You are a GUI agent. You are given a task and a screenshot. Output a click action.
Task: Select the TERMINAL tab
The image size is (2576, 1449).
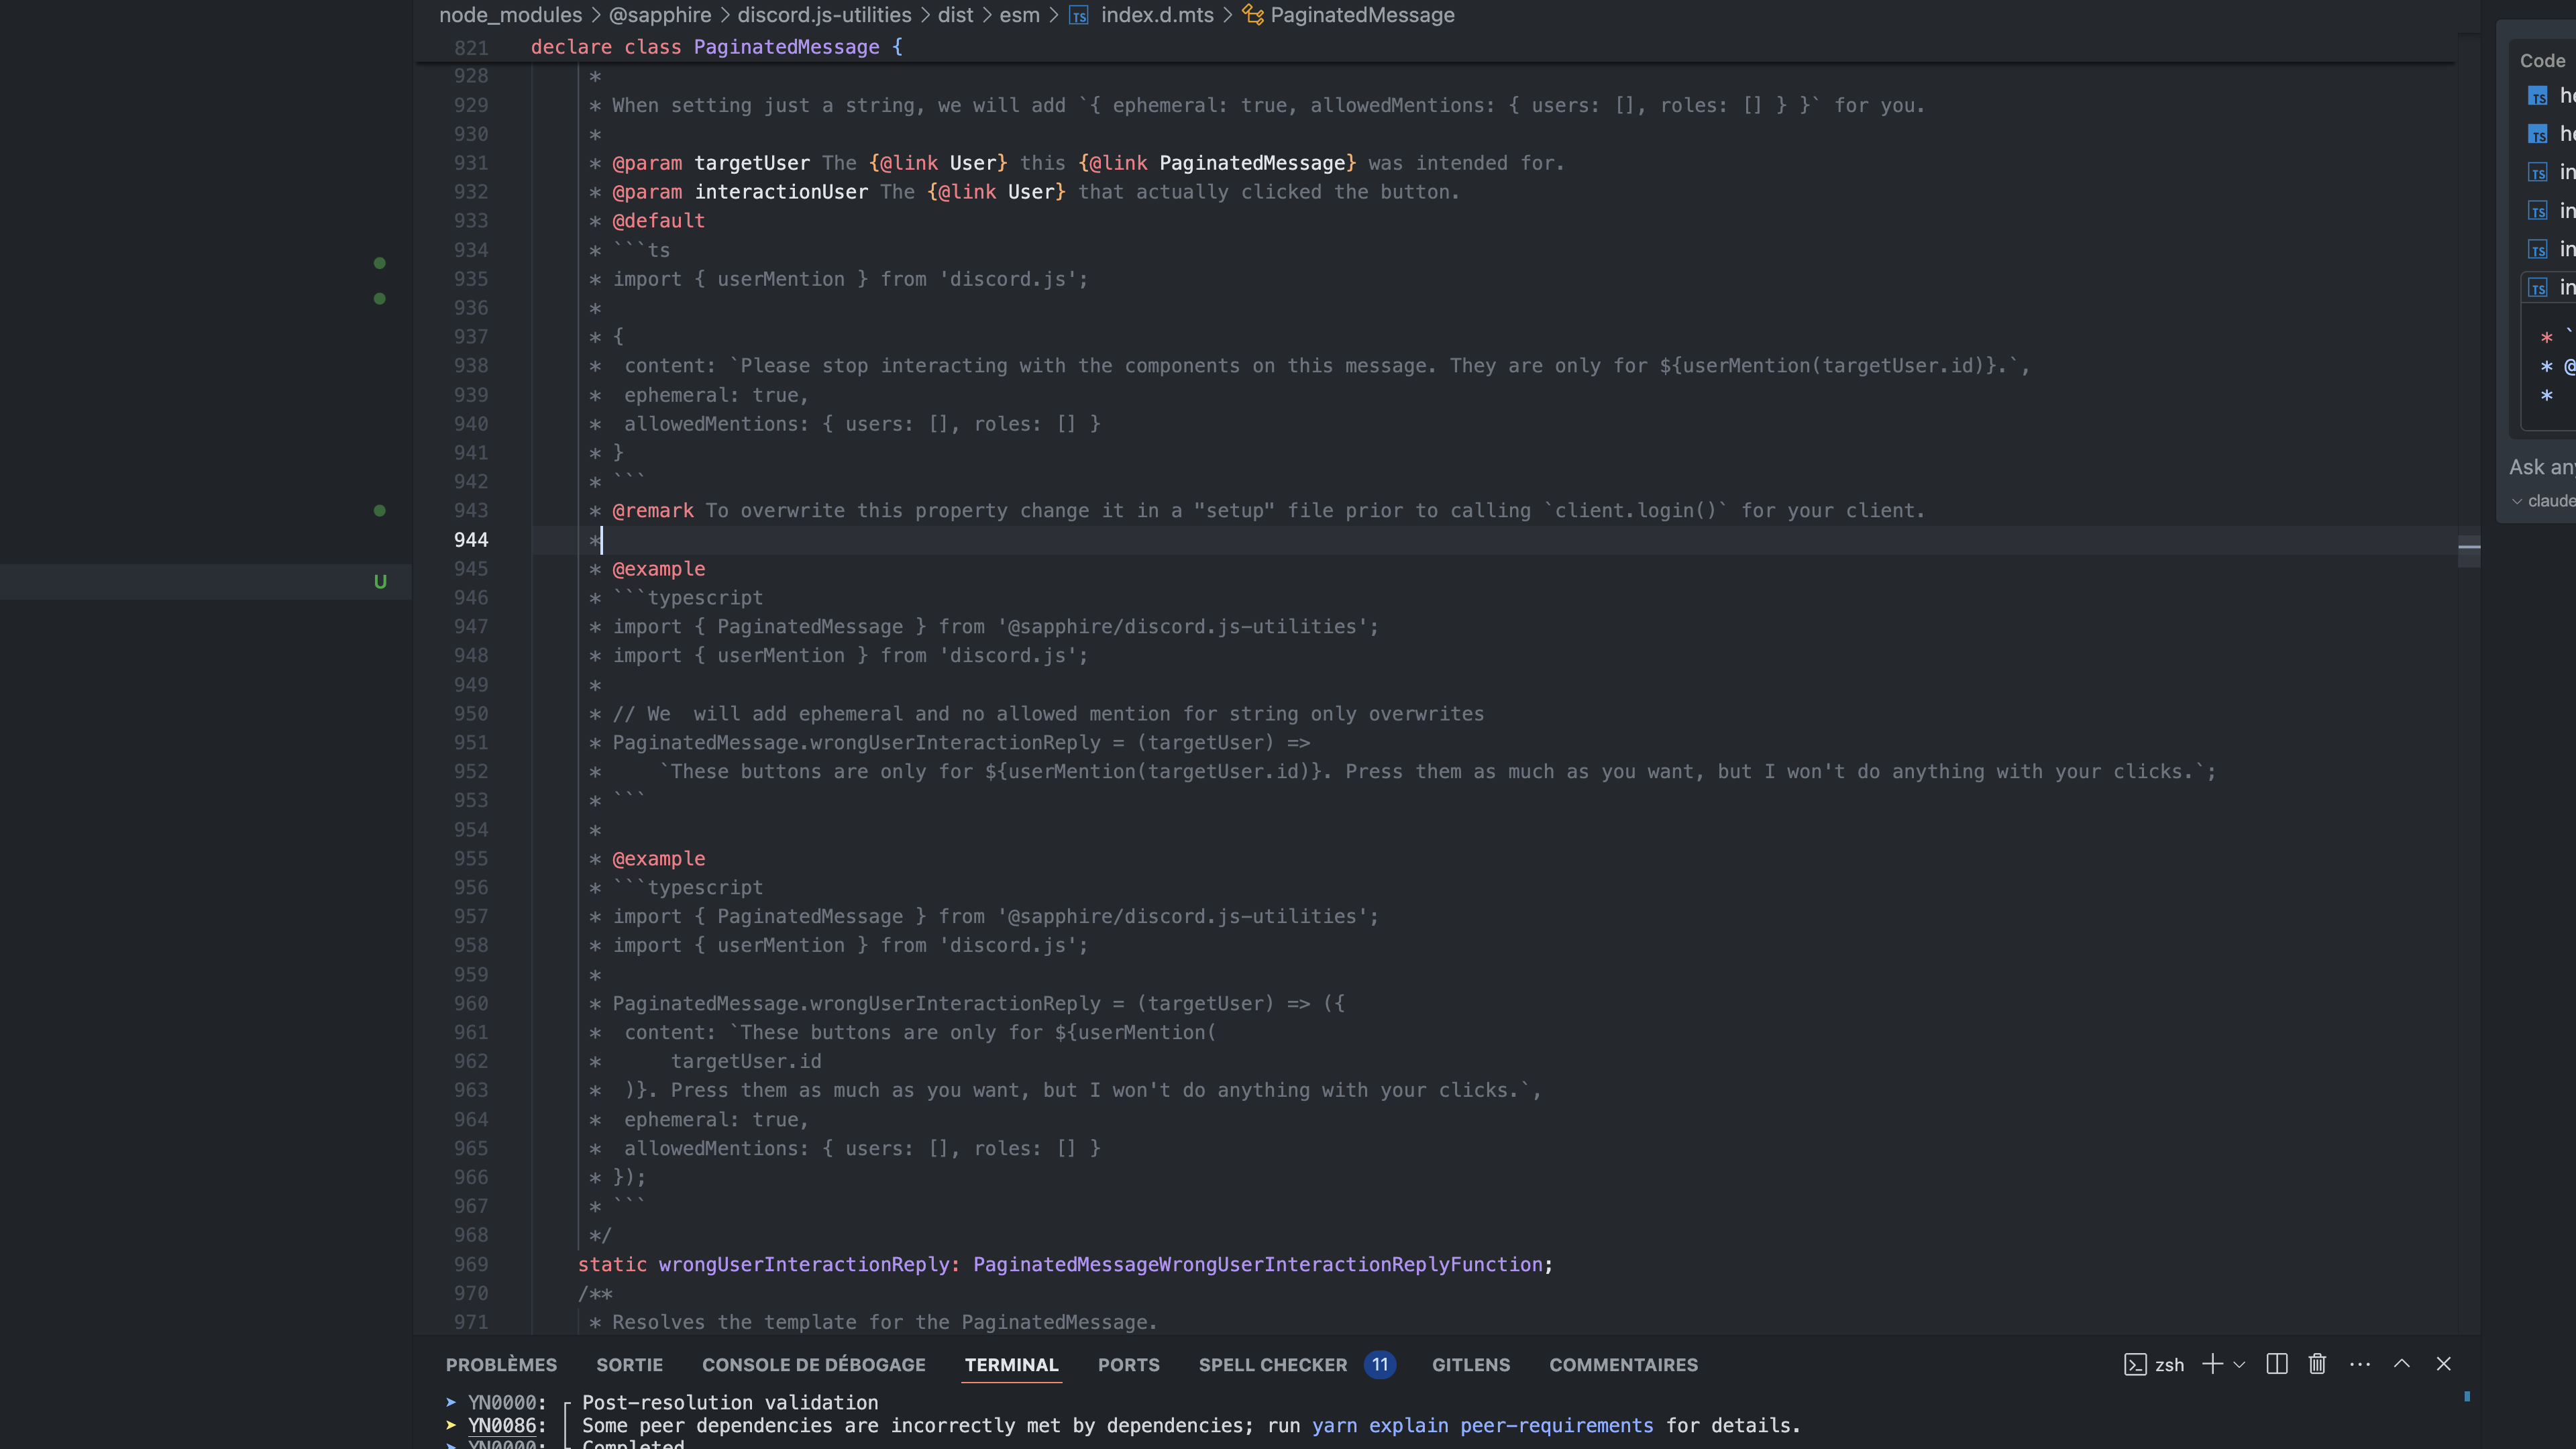click(1012, 1365)
